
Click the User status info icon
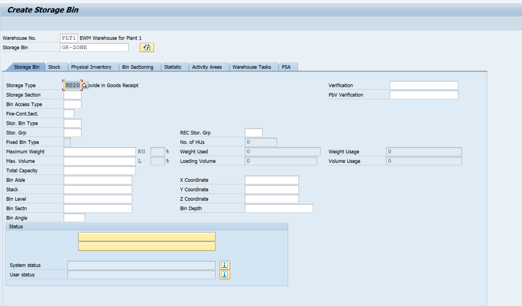[225, 275]
